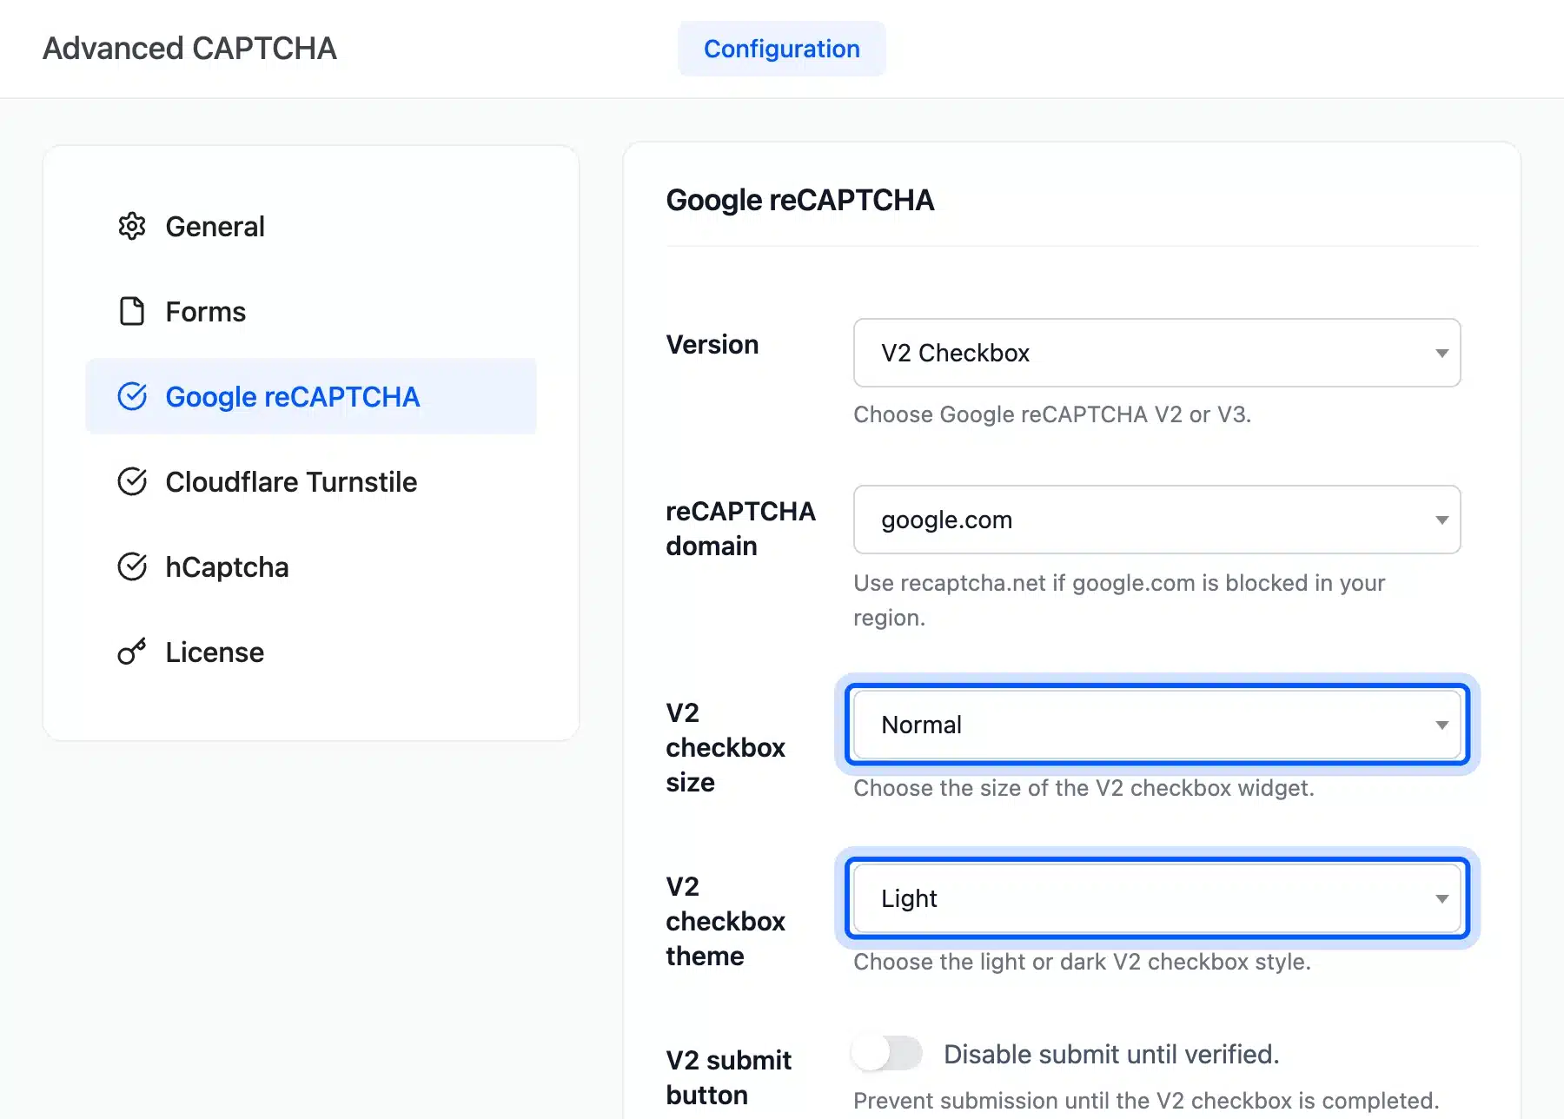Screen dimensions: 1564x1119
Task: Open the reCAPTCHA domain dropdown
Action: (1156, 520)
